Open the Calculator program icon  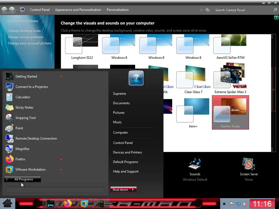(x=9, y=97)
